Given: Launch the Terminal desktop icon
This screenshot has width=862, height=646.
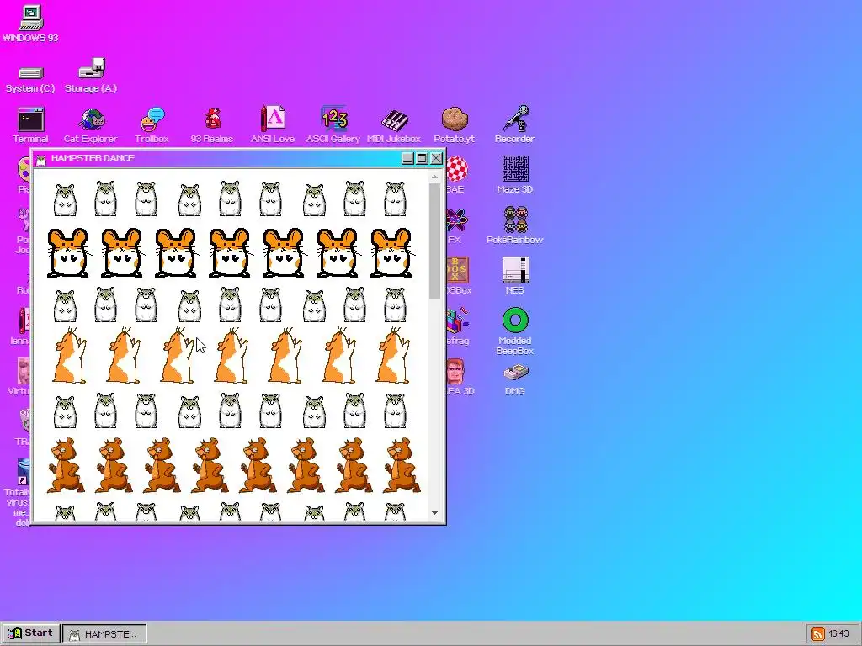Looking at the screenshot, I should tap(31, 125).
